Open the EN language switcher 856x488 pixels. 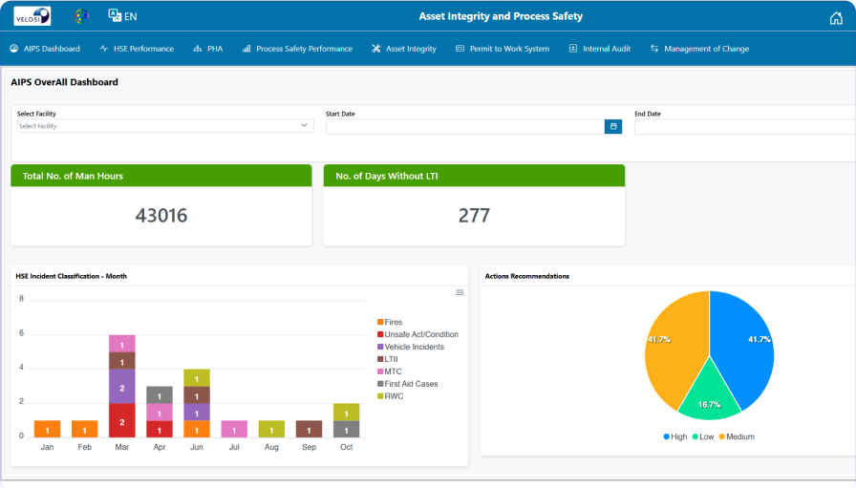pyautogui.click(x=122, y=16)
